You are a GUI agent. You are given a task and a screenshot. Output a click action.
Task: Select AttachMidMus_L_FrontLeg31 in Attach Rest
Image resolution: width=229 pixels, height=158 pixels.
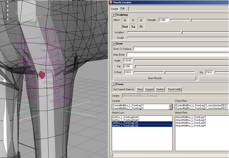[191, 123]
